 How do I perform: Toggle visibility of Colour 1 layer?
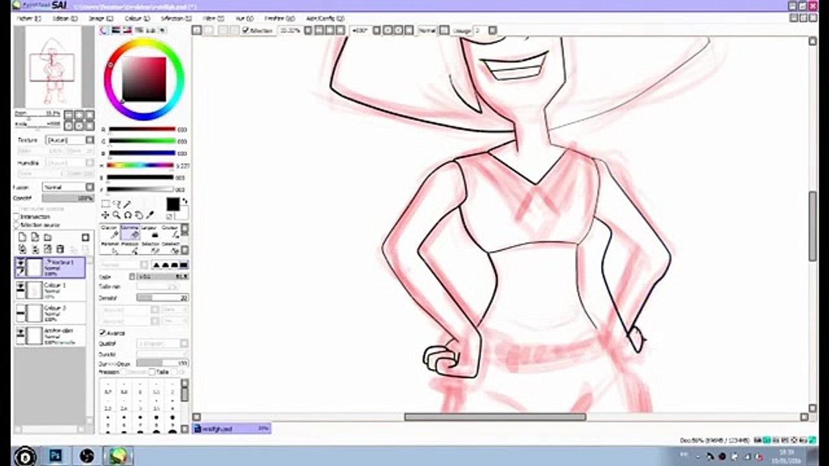pos(21,286)
